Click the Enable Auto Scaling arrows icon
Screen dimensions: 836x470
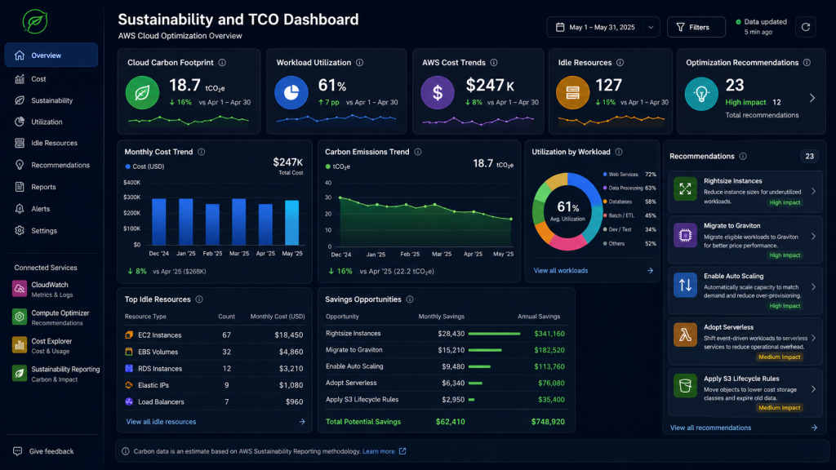pos(685,285)
